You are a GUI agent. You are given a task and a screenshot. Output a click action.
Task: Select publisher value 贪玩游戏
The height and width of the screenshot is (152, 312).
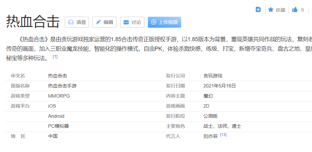213,76
